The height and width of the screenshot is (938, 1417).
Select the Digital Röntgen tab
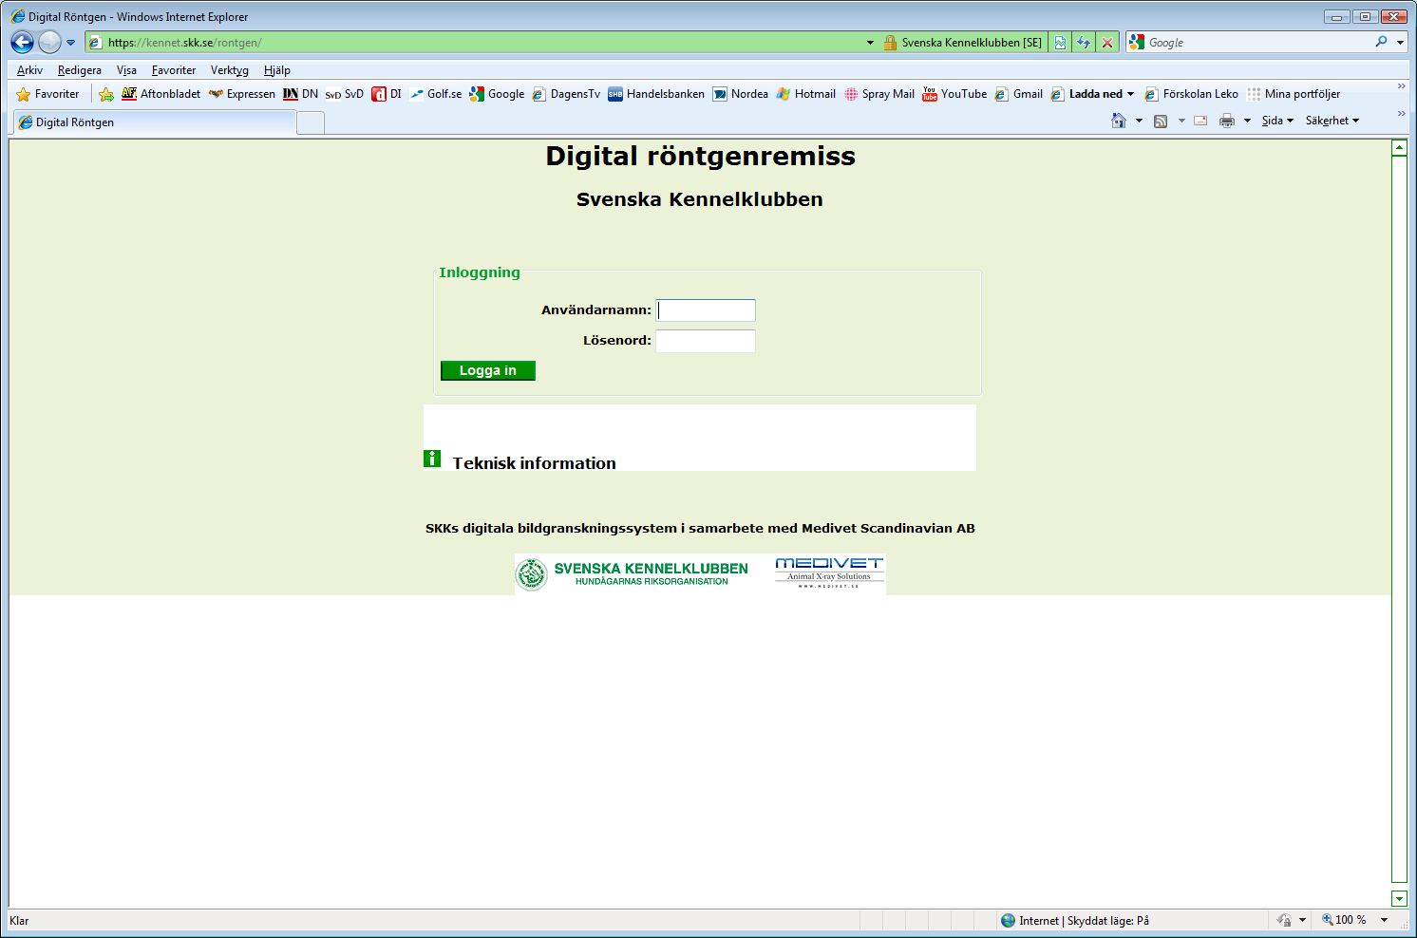pyautogui.click(x=156, y=122)
